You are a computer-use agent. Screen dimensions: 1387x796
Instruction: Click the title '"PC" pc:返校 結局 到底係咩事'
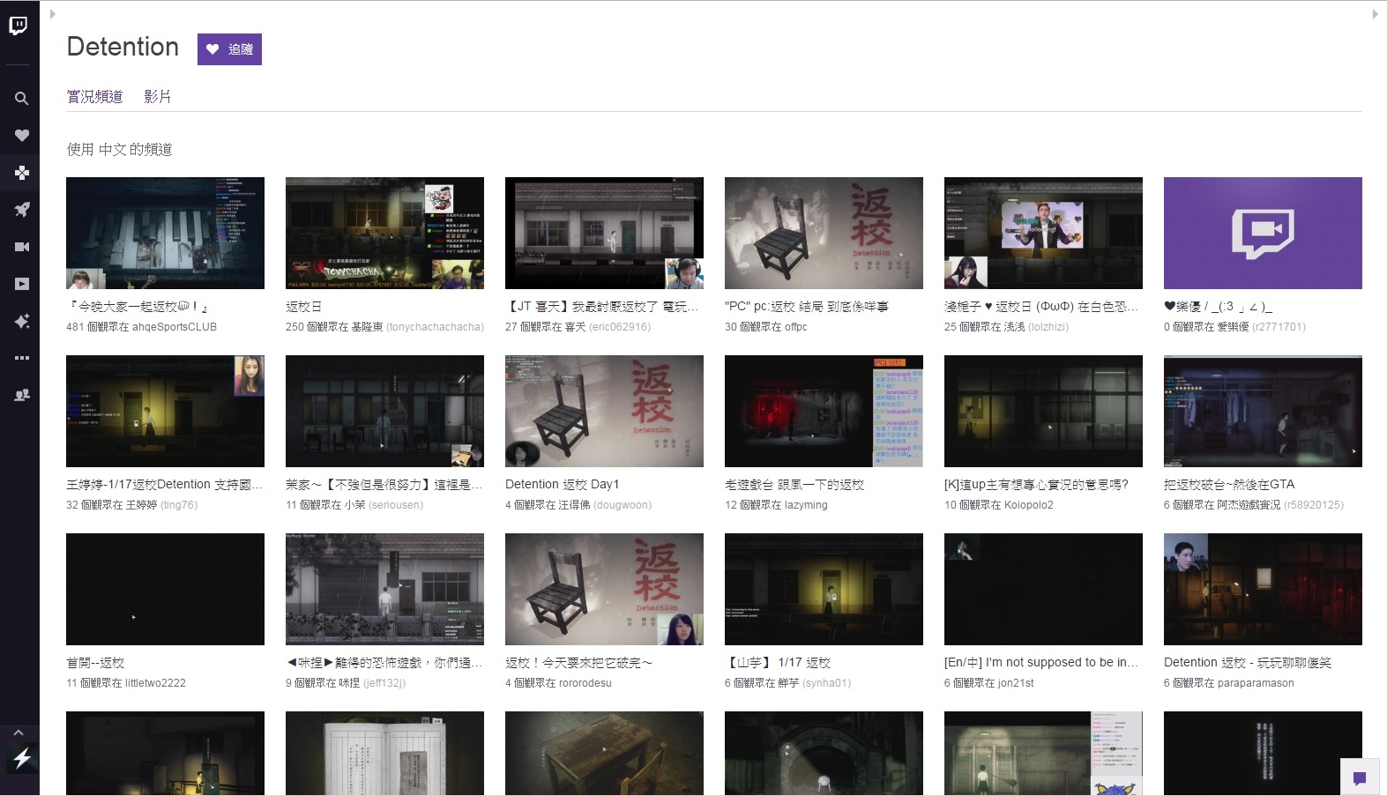click(x=807, y=307)
